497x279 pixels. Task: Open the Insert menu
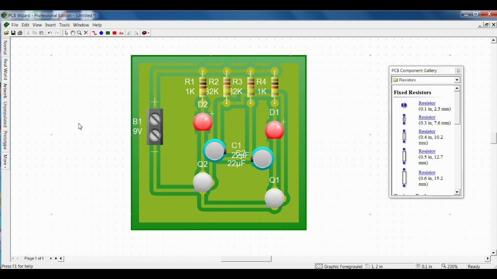[x=50, y=25]
